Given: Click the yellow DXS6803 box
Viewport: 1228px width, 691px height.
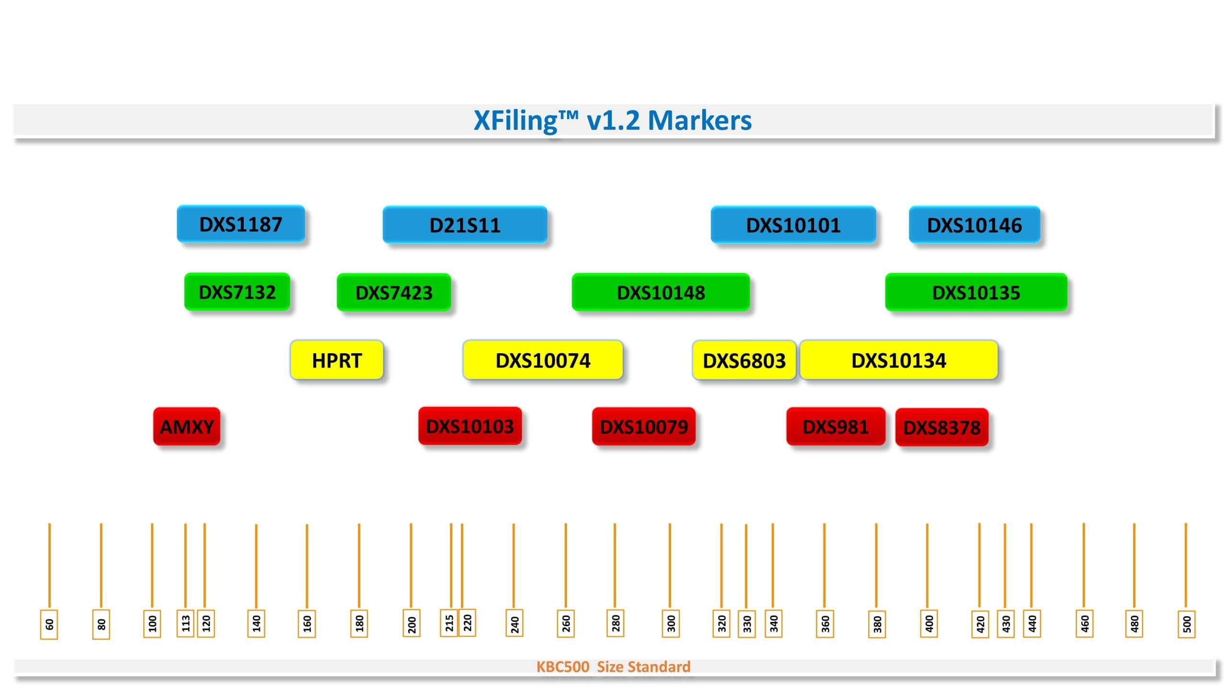Looking at the screenshot, I should pyautogui.click(x=744, y=360).
